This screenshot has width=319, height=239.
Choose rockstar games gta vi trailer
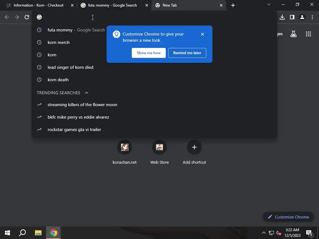click(155, 129)
